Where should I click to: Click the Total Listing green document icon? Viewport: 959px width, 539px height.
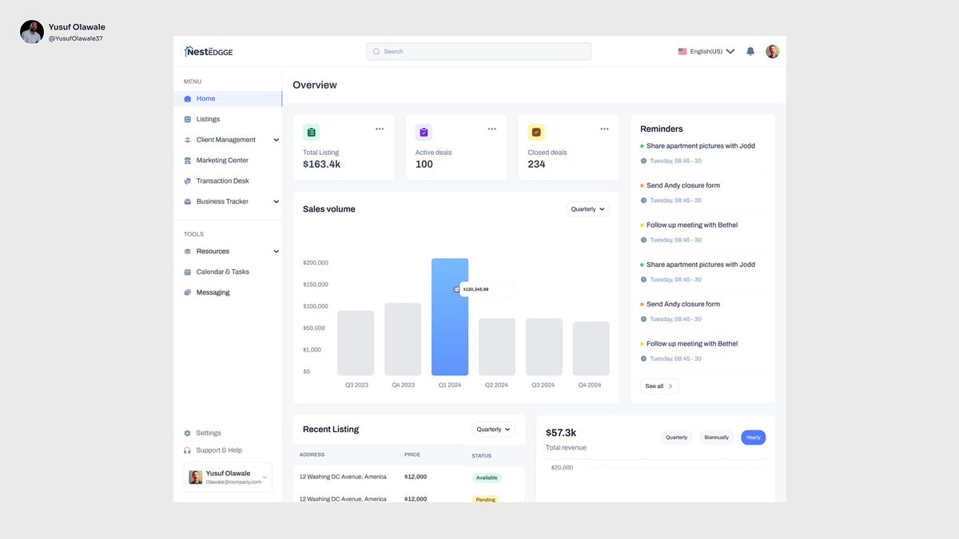[x=311, y=131]
